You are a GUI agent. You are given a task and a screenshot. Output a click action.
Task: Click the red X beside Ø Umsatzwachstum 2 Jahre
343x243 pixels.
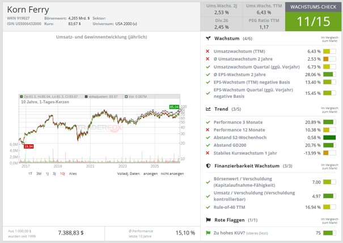[x=208, y=59]
